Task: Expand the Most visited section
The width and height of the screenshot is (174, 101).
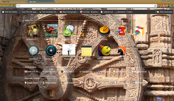Action: 23,67
